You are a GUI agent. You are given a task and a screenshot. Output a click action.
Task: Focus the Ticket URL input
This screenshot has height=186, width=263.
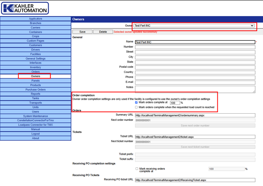(x=195, y=137)
